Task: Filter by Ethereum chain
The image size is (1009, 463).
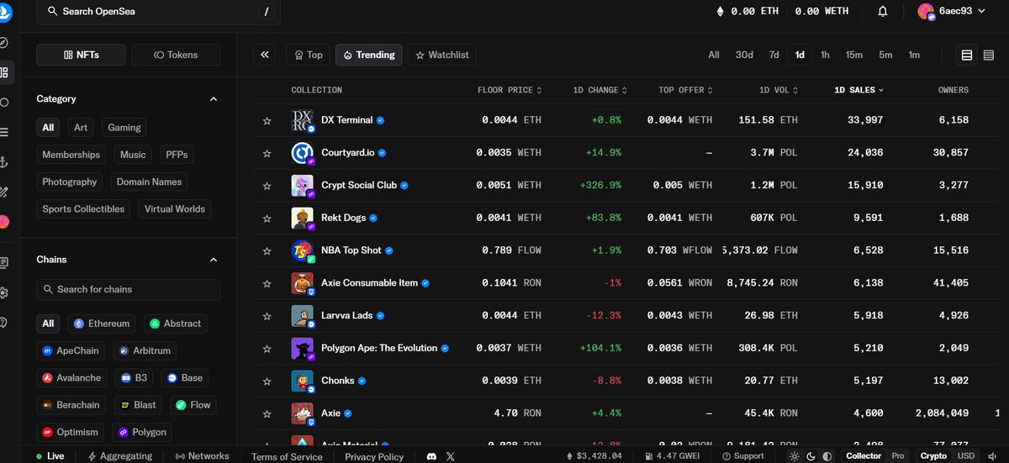Action: [102, 324]
